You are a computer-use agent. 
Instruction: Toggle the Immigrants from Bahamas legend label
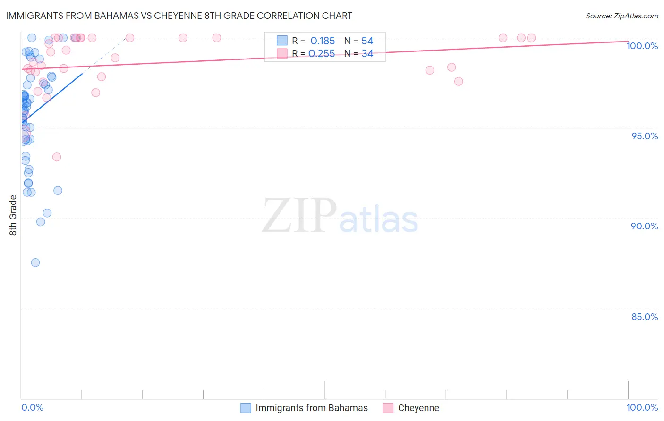point(312,408)
